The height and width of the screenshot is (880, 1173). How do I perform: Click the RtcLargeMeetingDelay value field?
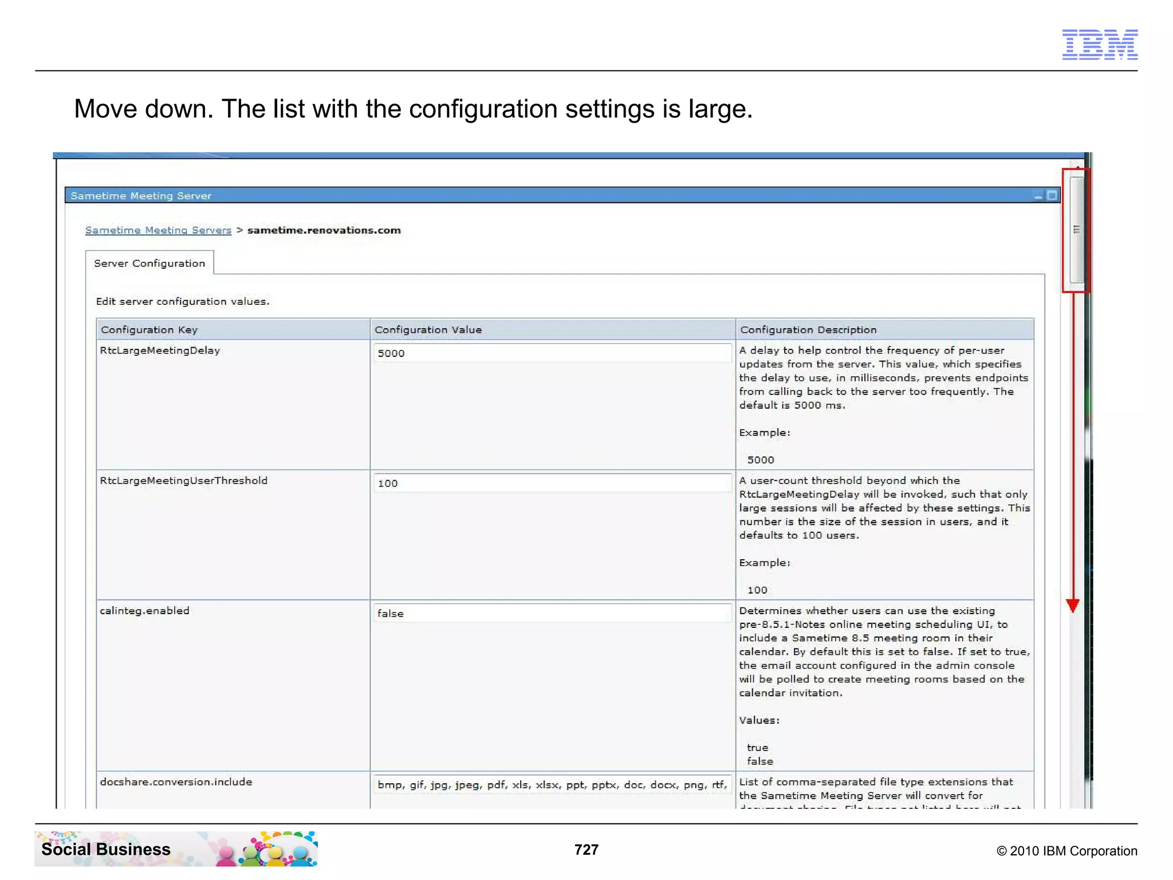coord(552,353)
